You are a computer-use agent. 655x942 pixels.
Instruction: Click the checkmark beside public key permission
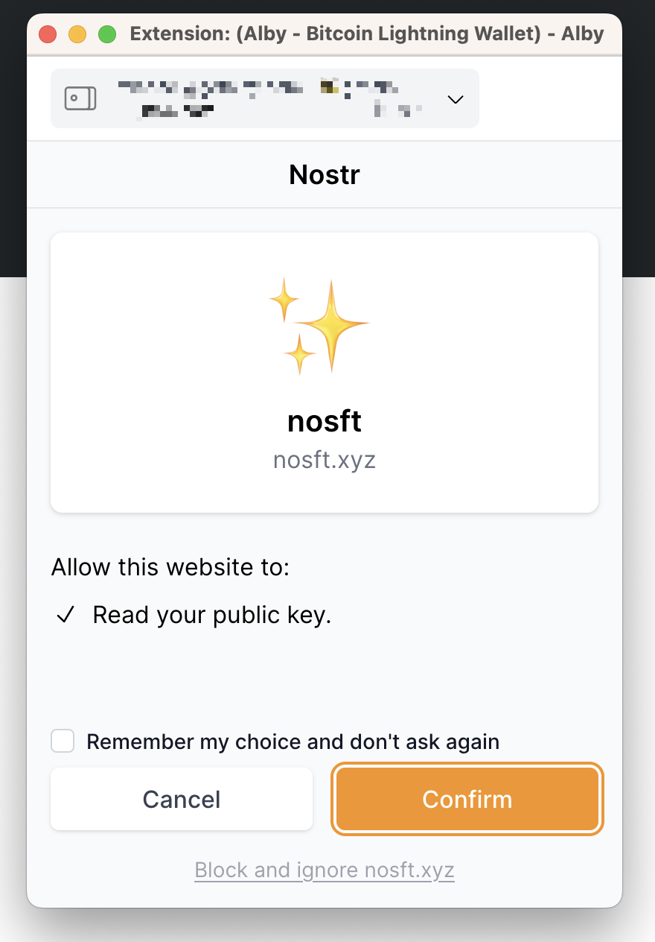(66, 616)
